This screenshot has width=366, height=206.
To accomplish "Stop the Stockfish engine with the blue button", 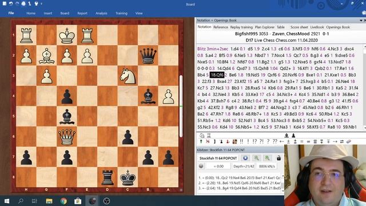I will click(245, 158).
